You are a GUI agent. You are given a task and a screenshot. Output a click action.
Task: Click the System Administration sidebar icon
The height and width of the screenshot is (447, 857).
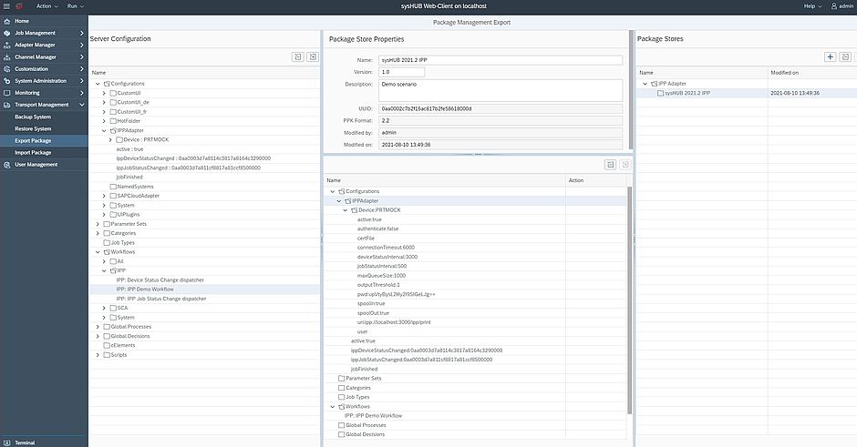7,81
